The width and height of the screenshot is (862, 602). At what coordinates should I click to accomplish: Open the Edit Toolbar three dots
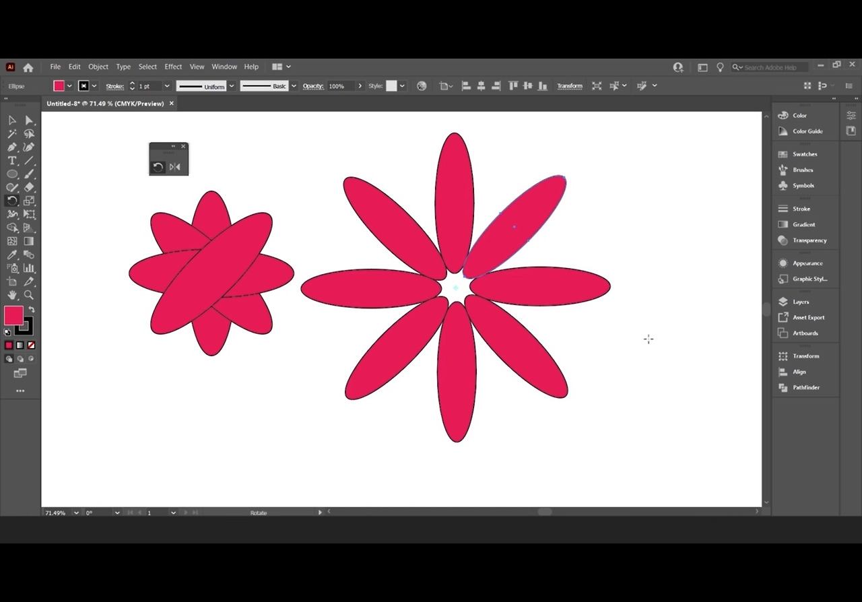tap(20, 391)
